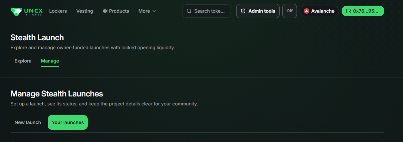Click the shield icon in Admin tools
Screen dimensions: 403x142
[243, 11]
